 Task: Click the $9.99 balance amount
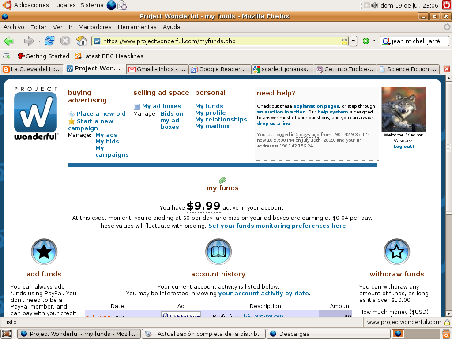pos(203,206)
